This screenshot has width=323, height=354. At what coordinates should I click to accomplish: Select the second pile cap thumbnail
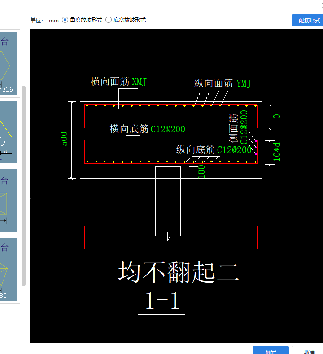[9, 132]
